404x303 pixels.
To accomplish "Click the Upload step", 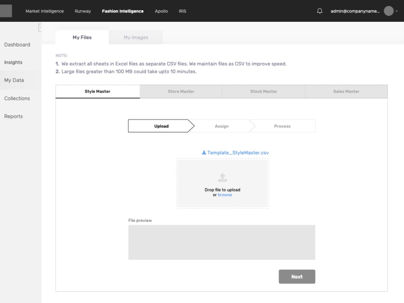I will (x=161, y=126).
